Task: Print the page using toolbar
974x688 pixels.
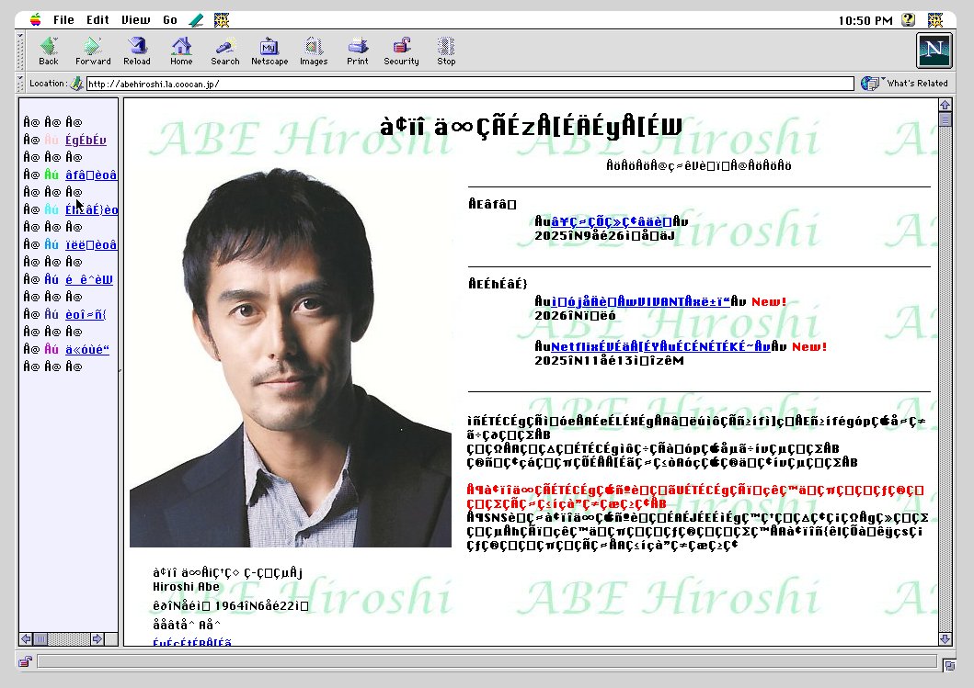Action: [358, 51]
